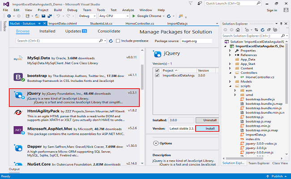Click the Uninstall button

point(207,120)
